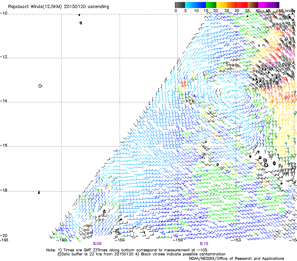The height and width of the screenshot is (261, 297).
Task: Click the latitude label -12
Action: click(x=4, y=57)
